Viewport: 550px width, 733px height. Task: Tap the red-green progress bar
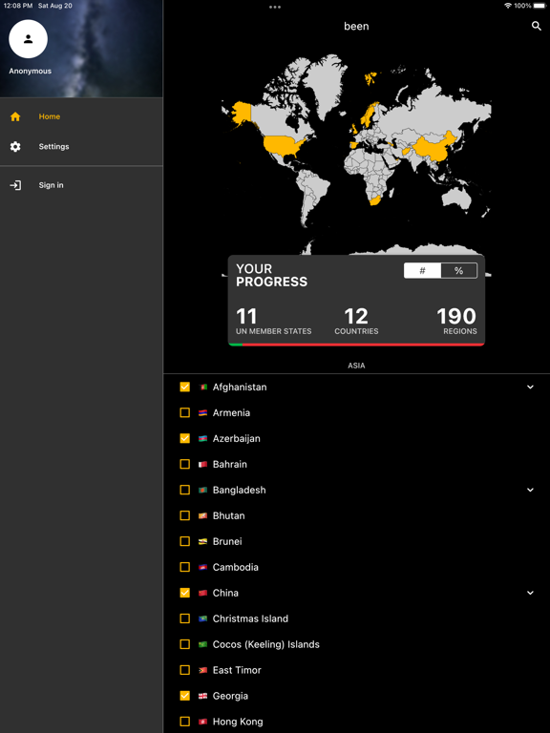coord(356,345)
